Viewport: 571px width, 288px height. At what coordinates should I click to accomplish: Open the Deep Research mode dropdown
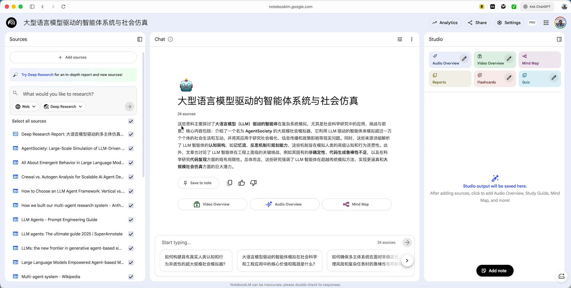coord(63,107)
